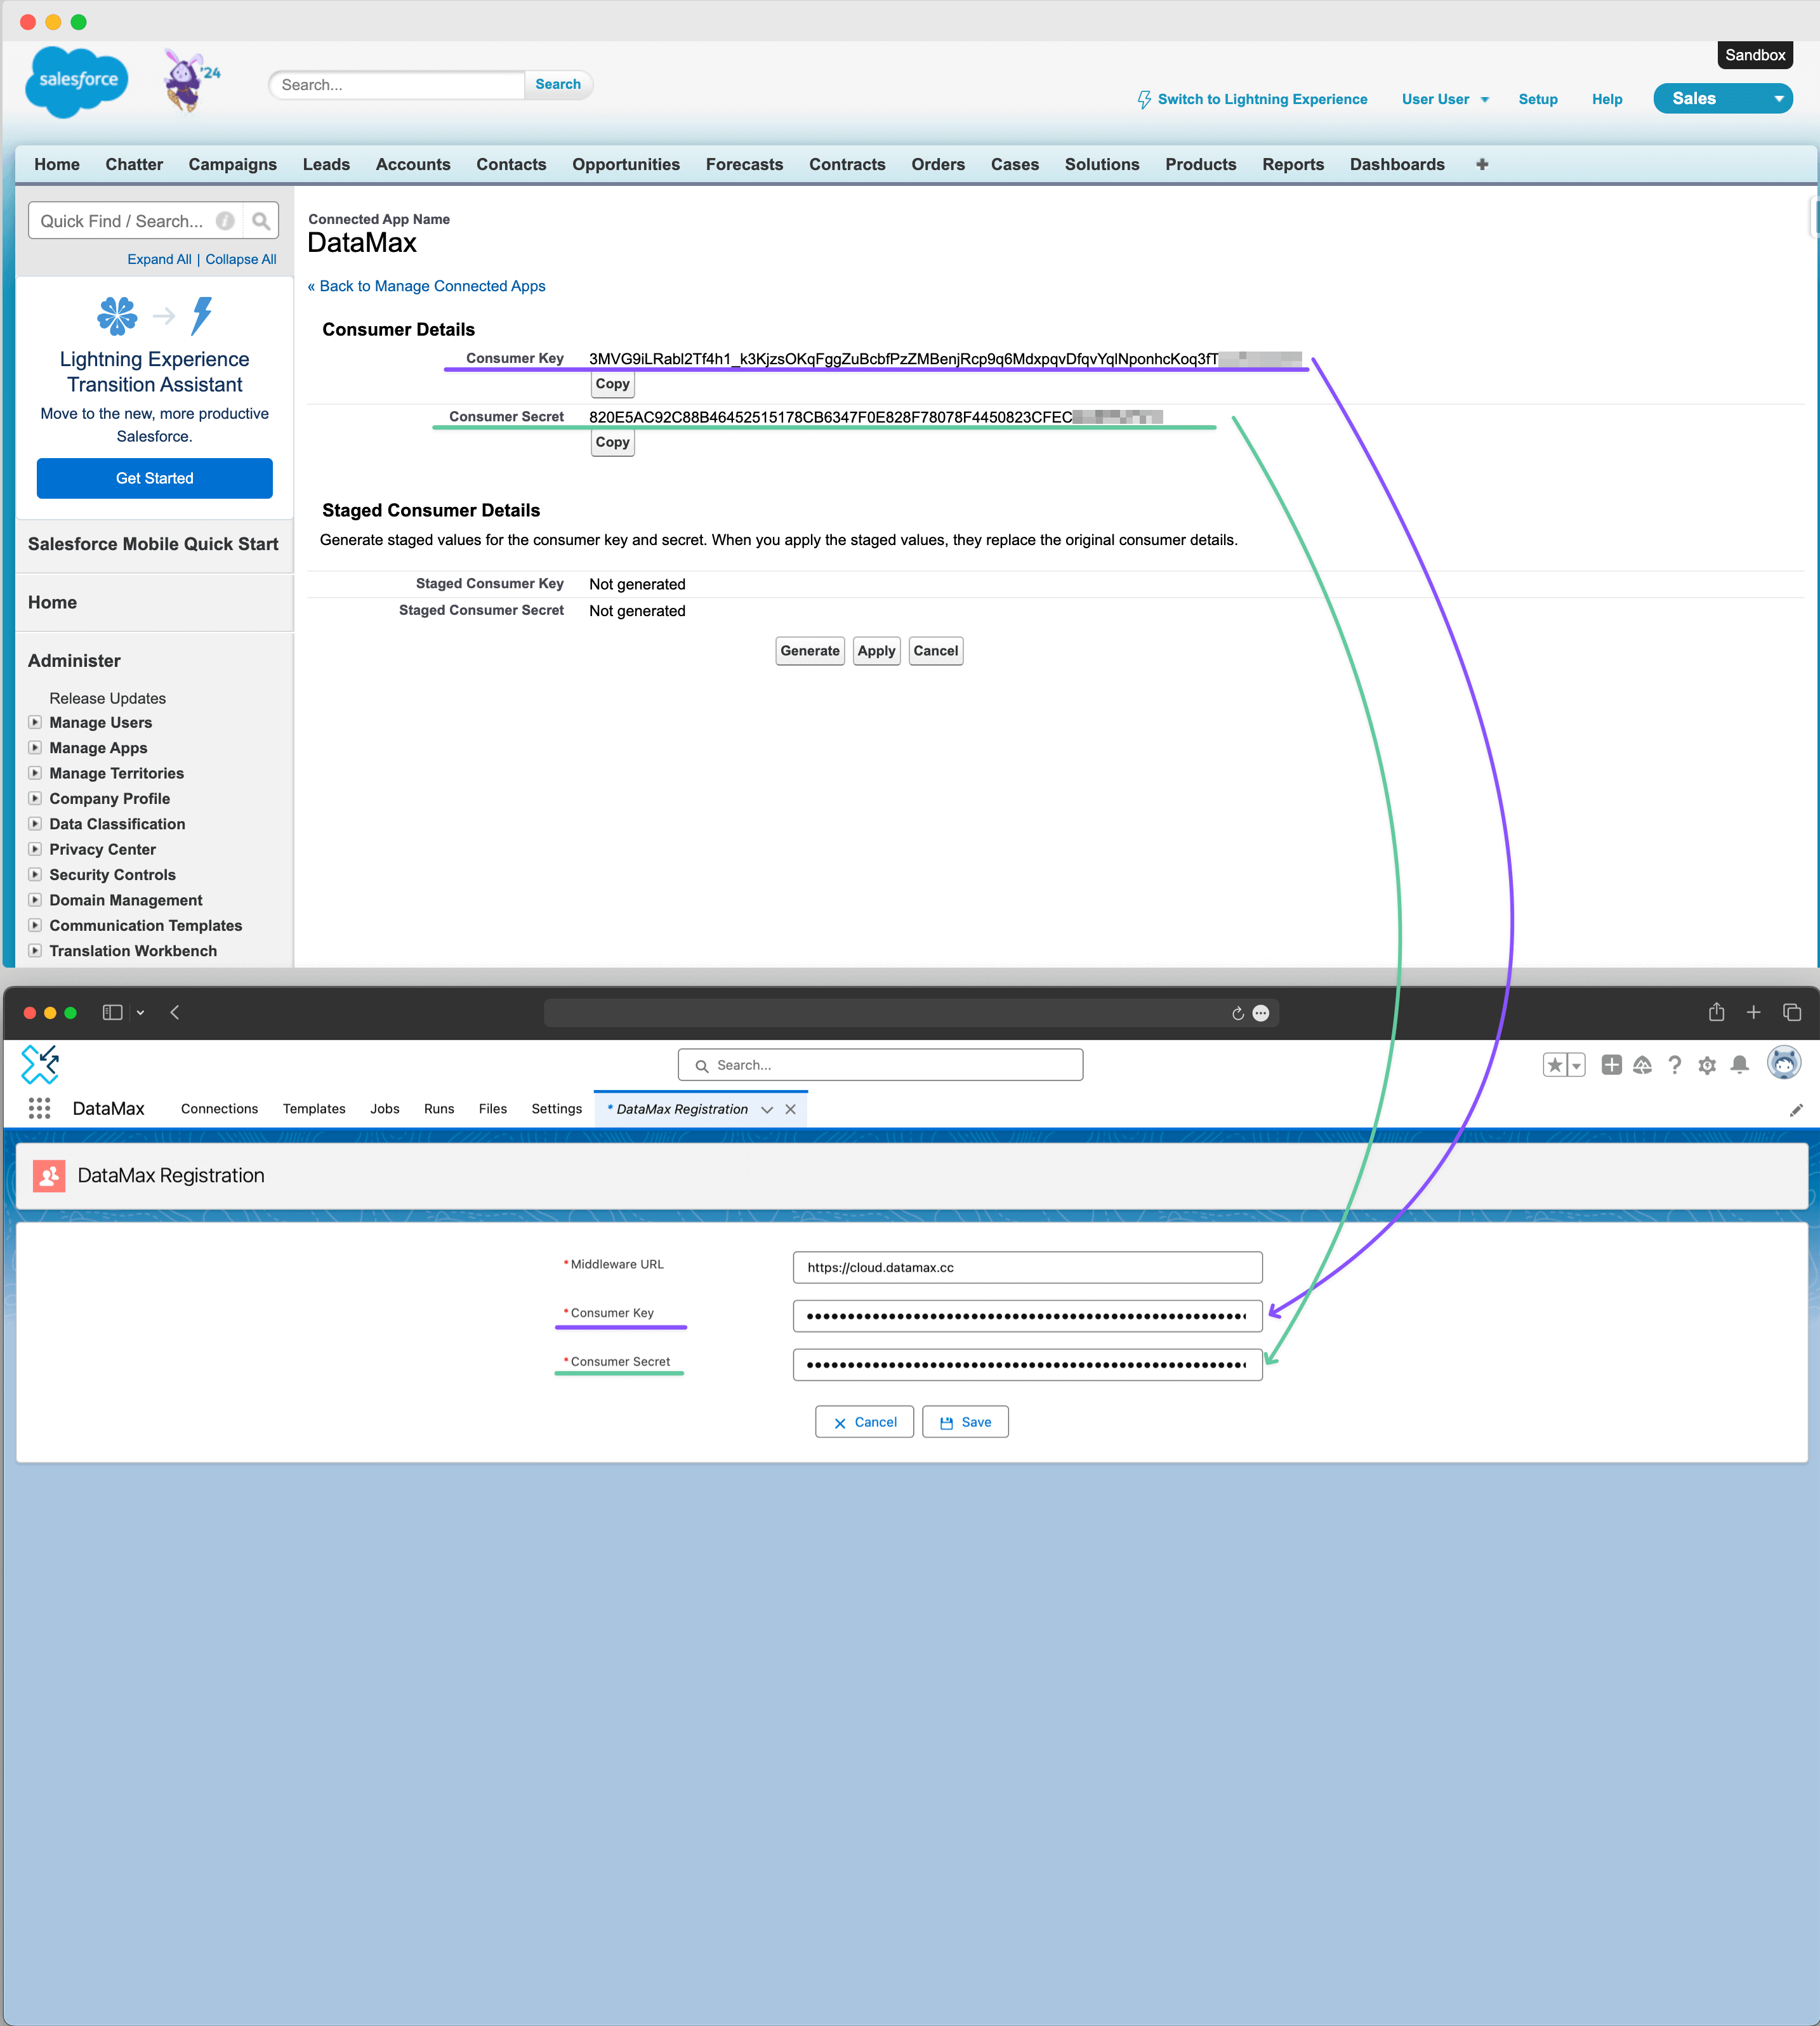Click the page options ellipsis in address bar
This screenshot has width=1820, height=2026.
(x=1261, y=1013)
